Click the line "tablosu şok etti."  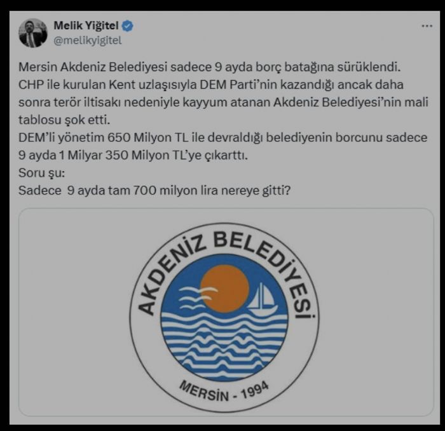(x=64, y=120)
